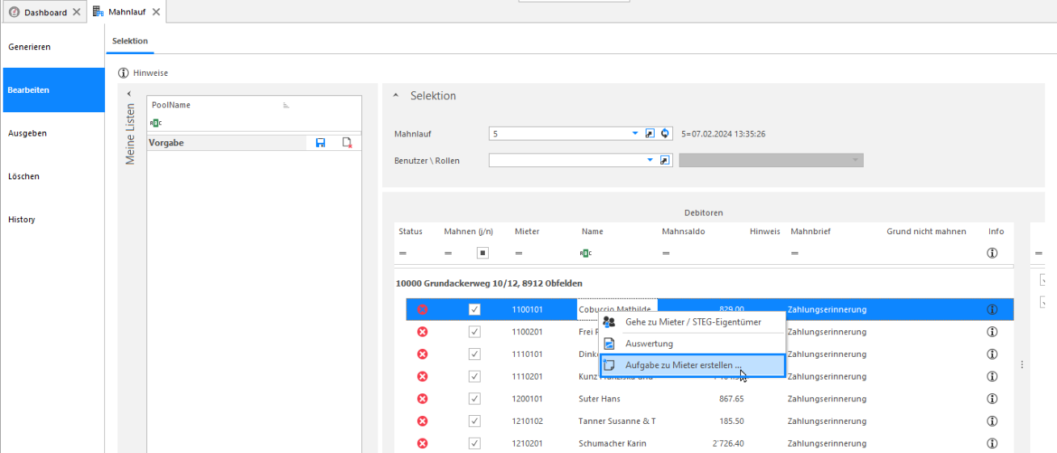The height and width of the screenshot is (453, 1057).
Task: Close the Dashboard tab
Action: [76, 12]
